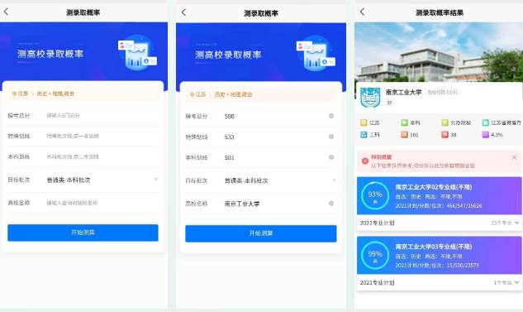Clear the 580 mock exam score

coord(331,116)
